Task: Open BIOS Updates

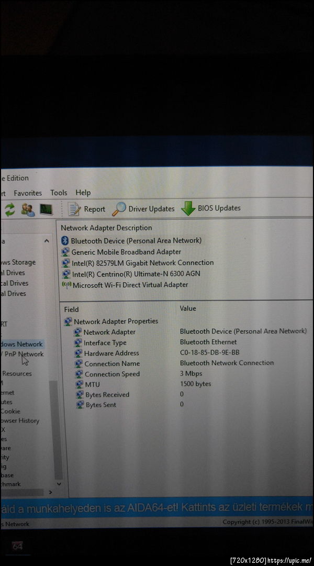Action: (211, 208)
